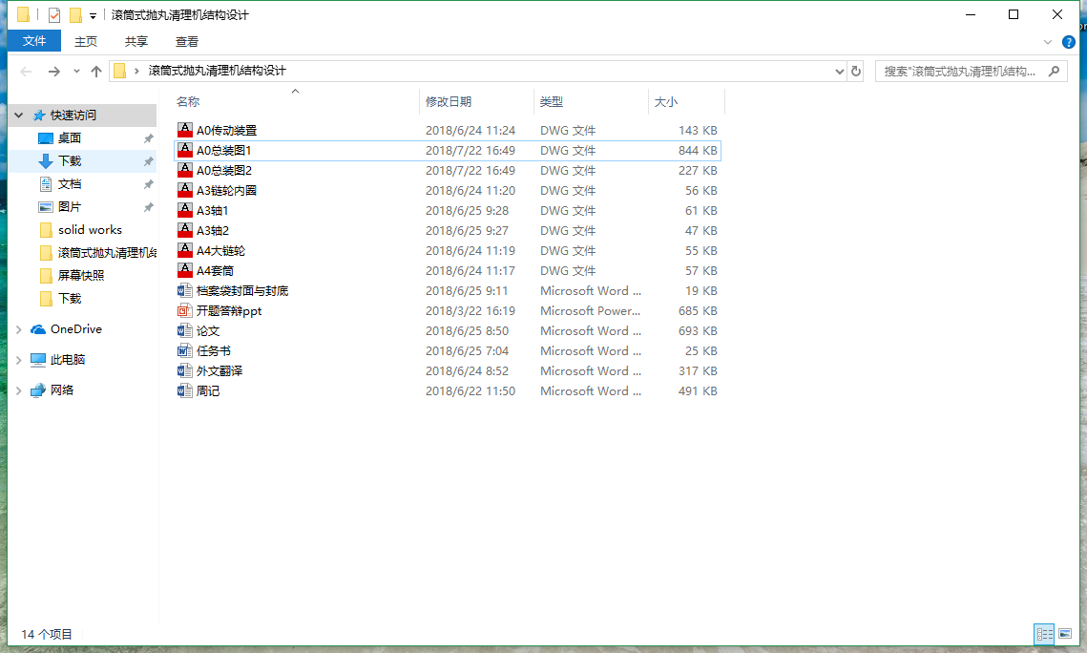Screen dimensions: 1087x653
Task: Switch to the 主页 ribbon tab
Action: pos(86,42)
